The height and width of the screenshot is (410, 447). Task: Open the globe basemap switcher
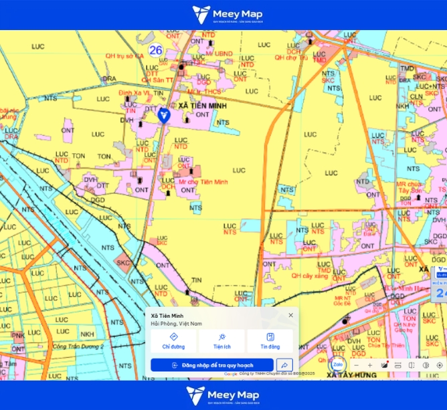click(426, 365)
